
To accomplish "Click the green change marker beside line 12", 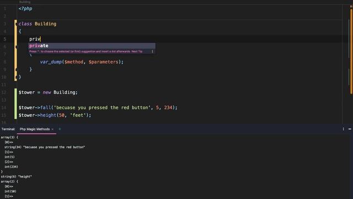I will (15, 92).
